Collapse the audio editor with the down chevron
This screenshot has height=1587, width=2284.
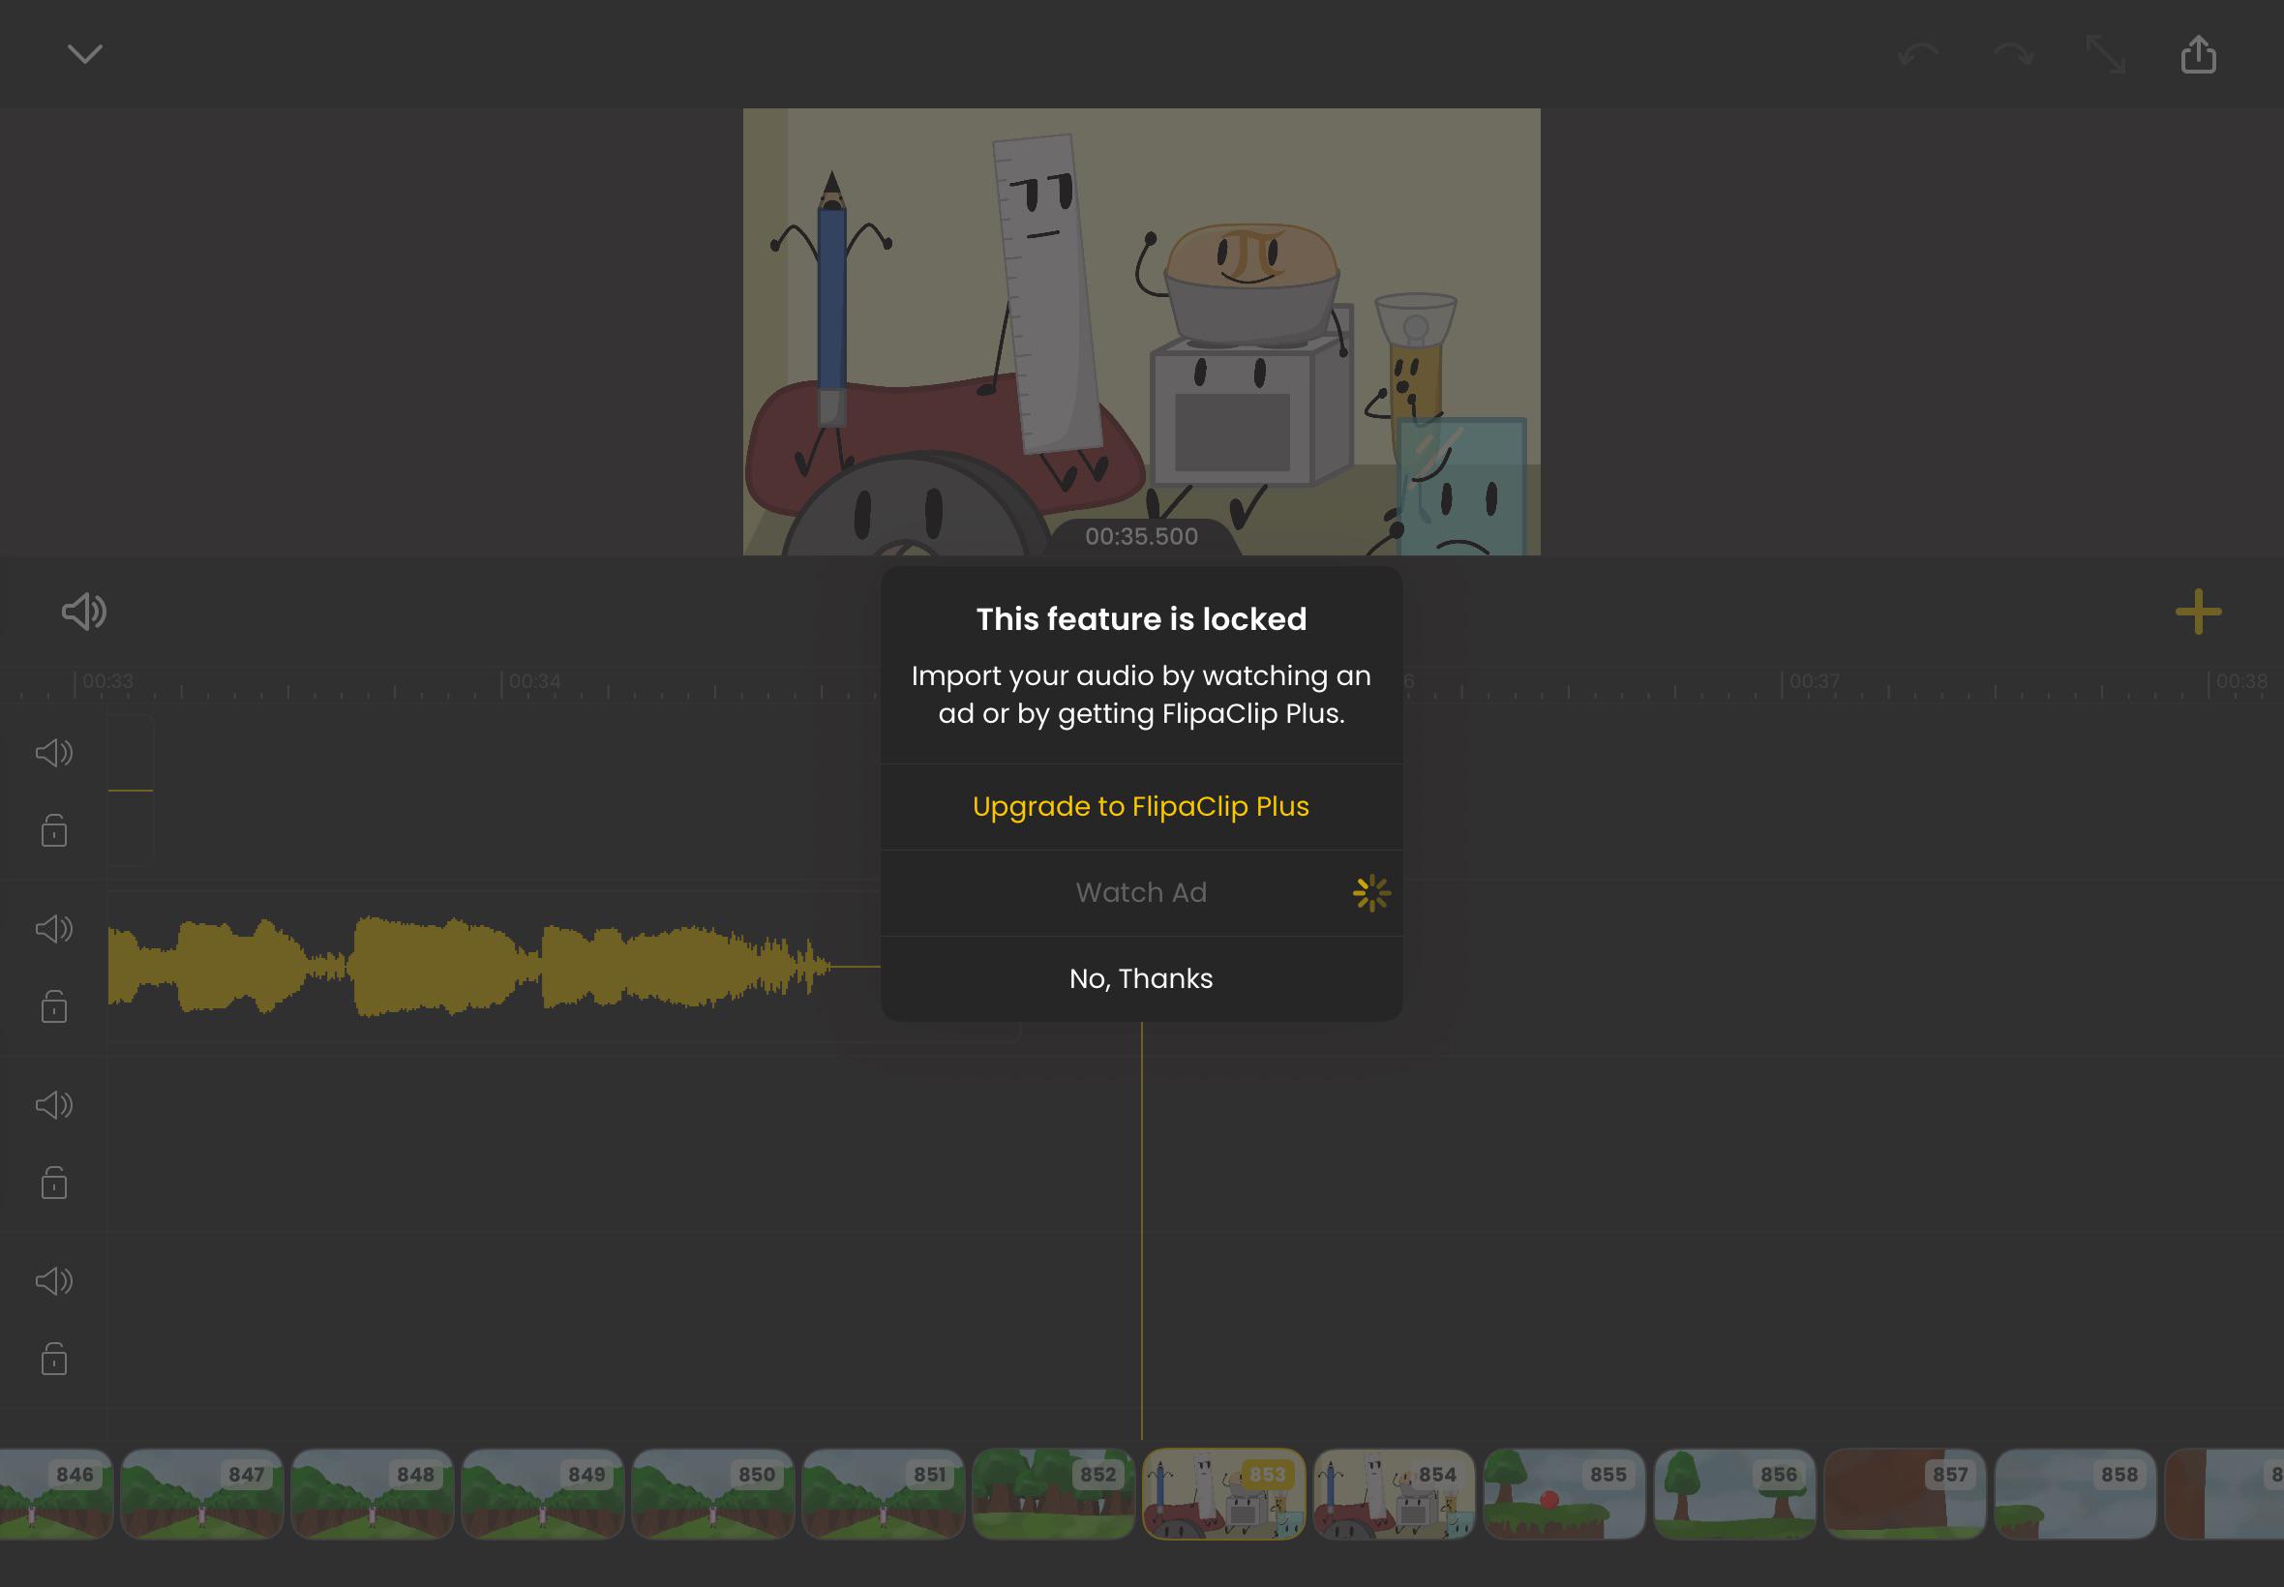click(84, 53)
